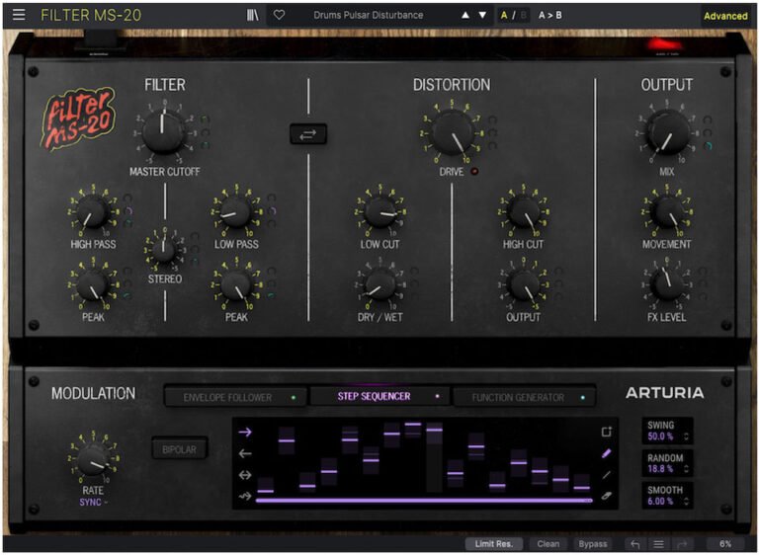759x555 pixels.
Task: Select the Function Generator tab
Action: click(524, 398)
